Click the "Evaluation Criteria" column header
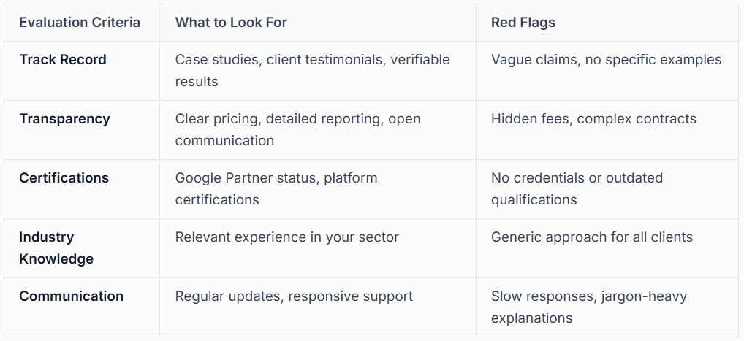 click(x=80, y=23)
